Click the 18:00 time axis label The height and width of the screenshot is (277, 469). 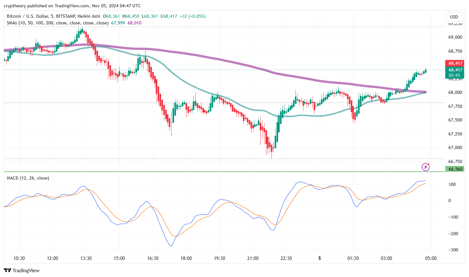[186, 258]
